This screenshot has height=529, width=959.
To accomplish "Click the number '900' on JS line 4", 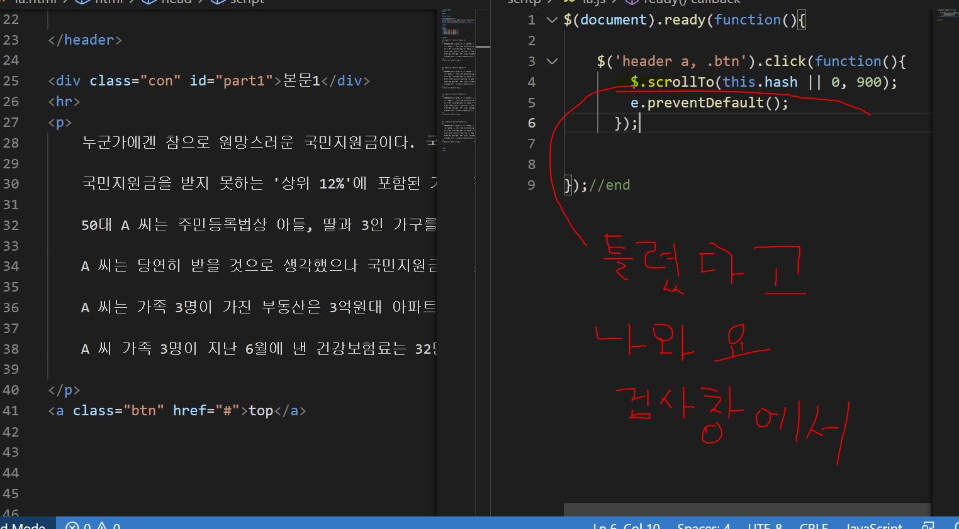I will (869, 82).
